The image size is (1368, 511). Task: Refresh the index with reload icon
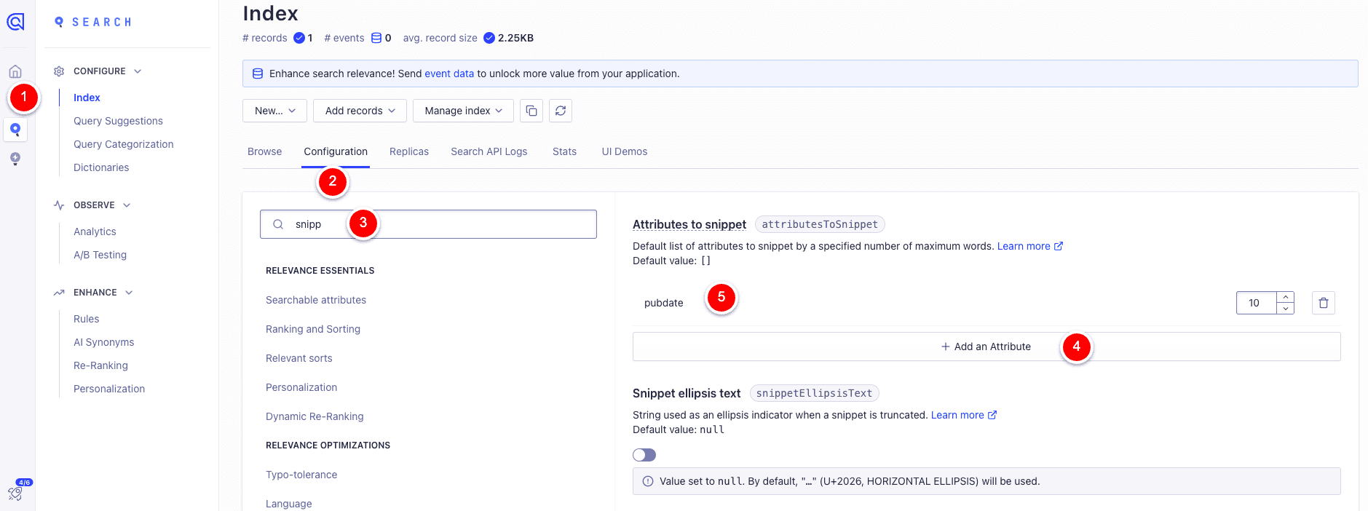point(561,111)
